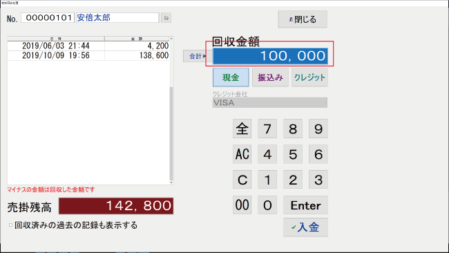Tap keypad digit 8
This screenshot has height=253, width=449.
(x=293, y=129)
